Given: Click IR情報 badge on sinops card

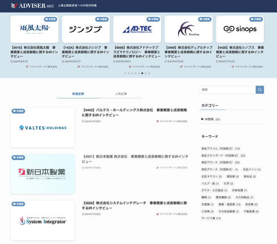Looking at the screenshot, I should (256, 19).
